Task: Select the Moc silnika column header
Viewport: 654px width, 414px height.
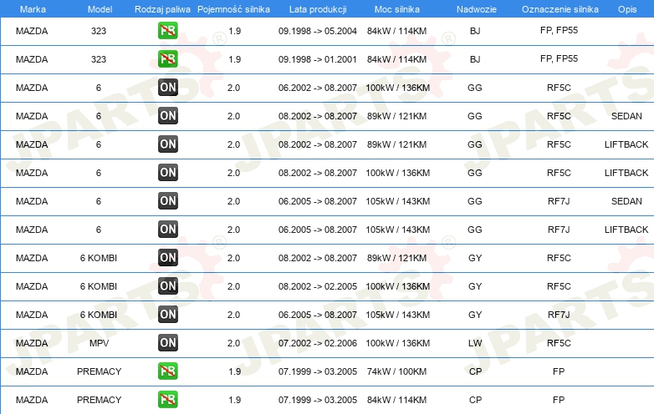Action: point(397,9)
